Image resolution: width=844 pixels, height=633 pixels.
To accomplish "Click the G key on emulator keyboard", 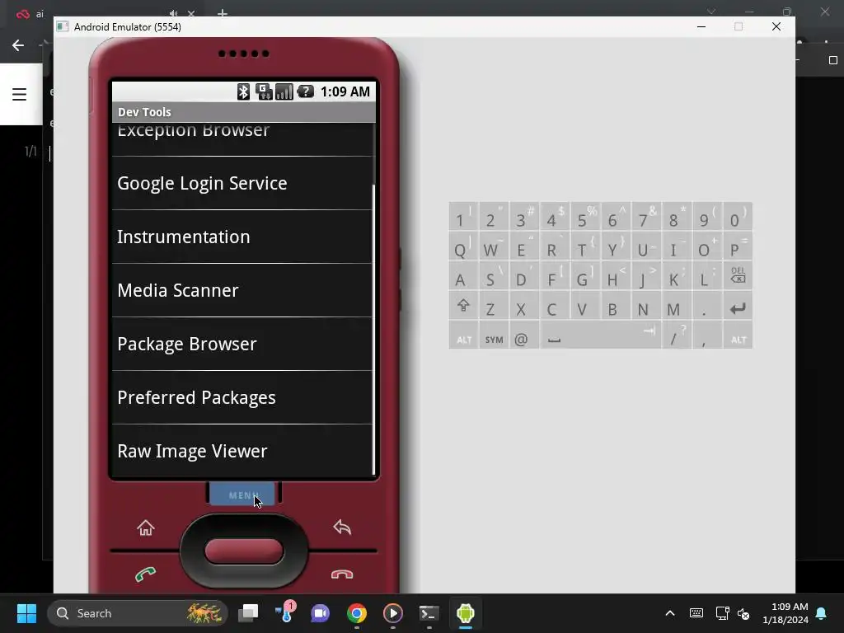I will [x=585, y=276].
